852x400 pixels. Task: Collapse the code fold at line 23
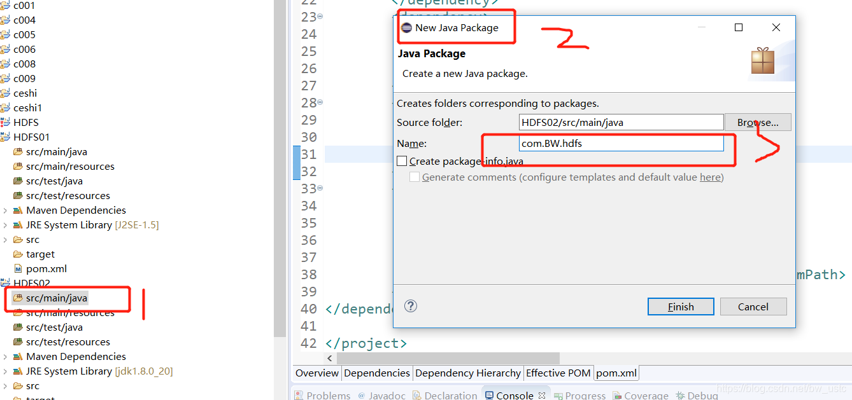pyautogui.click(x=320, y=17)
